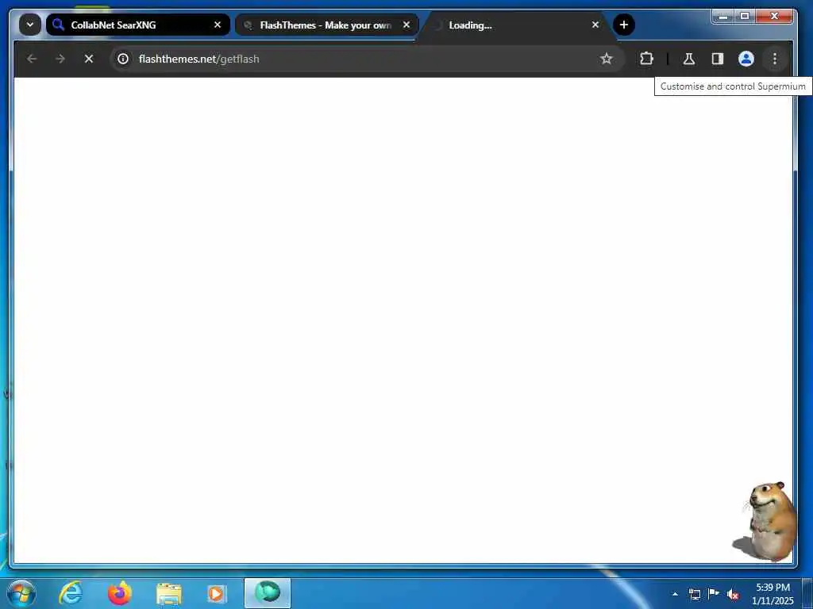
Task: Close the FlashThemes tab
Action: pyautogui.click(x=406, y=25)
